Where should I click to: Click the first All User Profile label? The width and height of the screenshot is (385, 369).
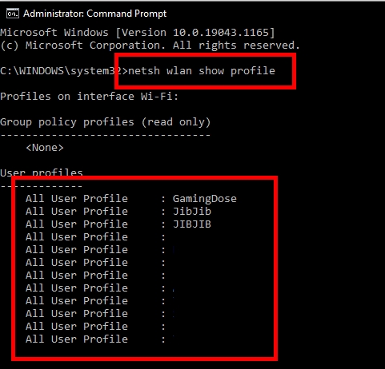pos(77,199)
